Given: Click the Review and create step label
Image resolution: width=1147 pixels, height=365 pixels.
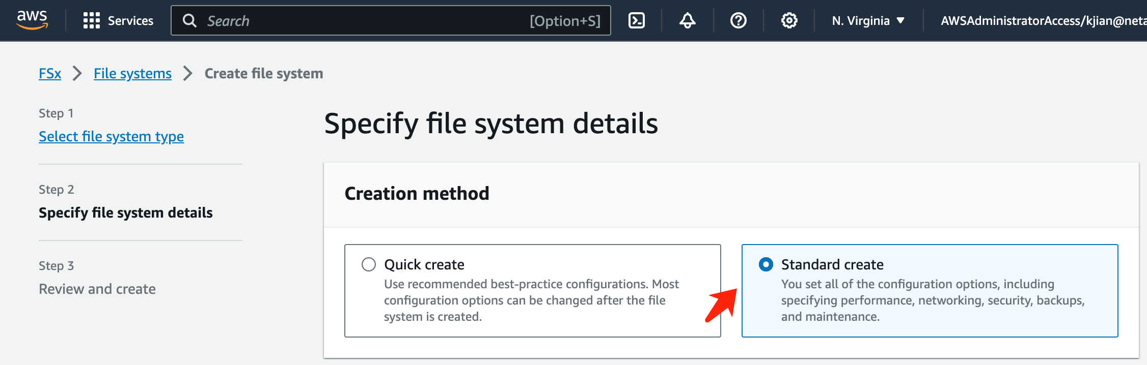Looking at the screenshot, I should coord(97,289).
